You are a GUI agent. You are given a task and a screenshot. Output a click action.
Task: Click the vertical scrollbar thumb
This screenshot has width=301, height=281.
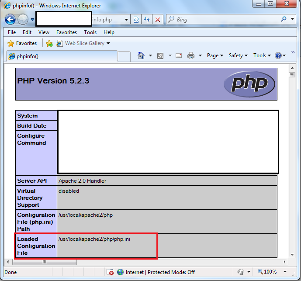pos(292,75)
